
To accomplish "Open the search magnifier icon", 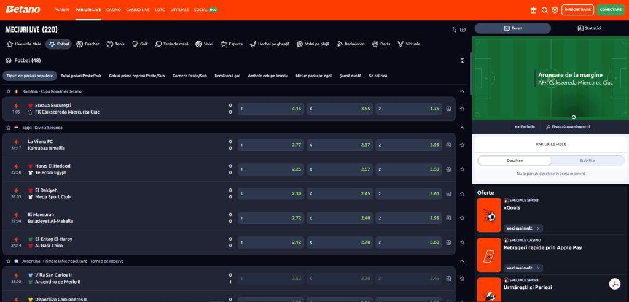I will pos(544,10).
